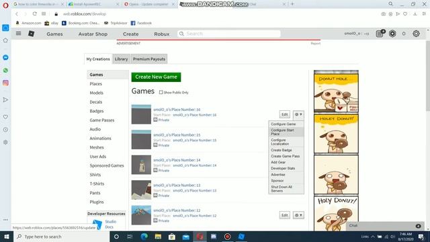The height and width of the screenshot is (242, 430).
Task: Select Shut Down All Servers entry
Action: point(286,189)
